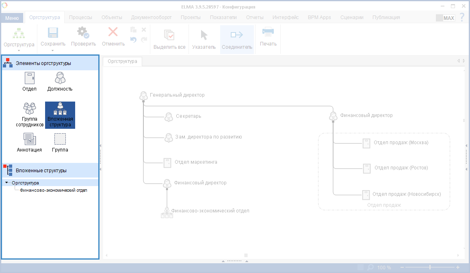Toggle the grid icon in status bar
The image size is (470, 273).
(x=361, y=267)
